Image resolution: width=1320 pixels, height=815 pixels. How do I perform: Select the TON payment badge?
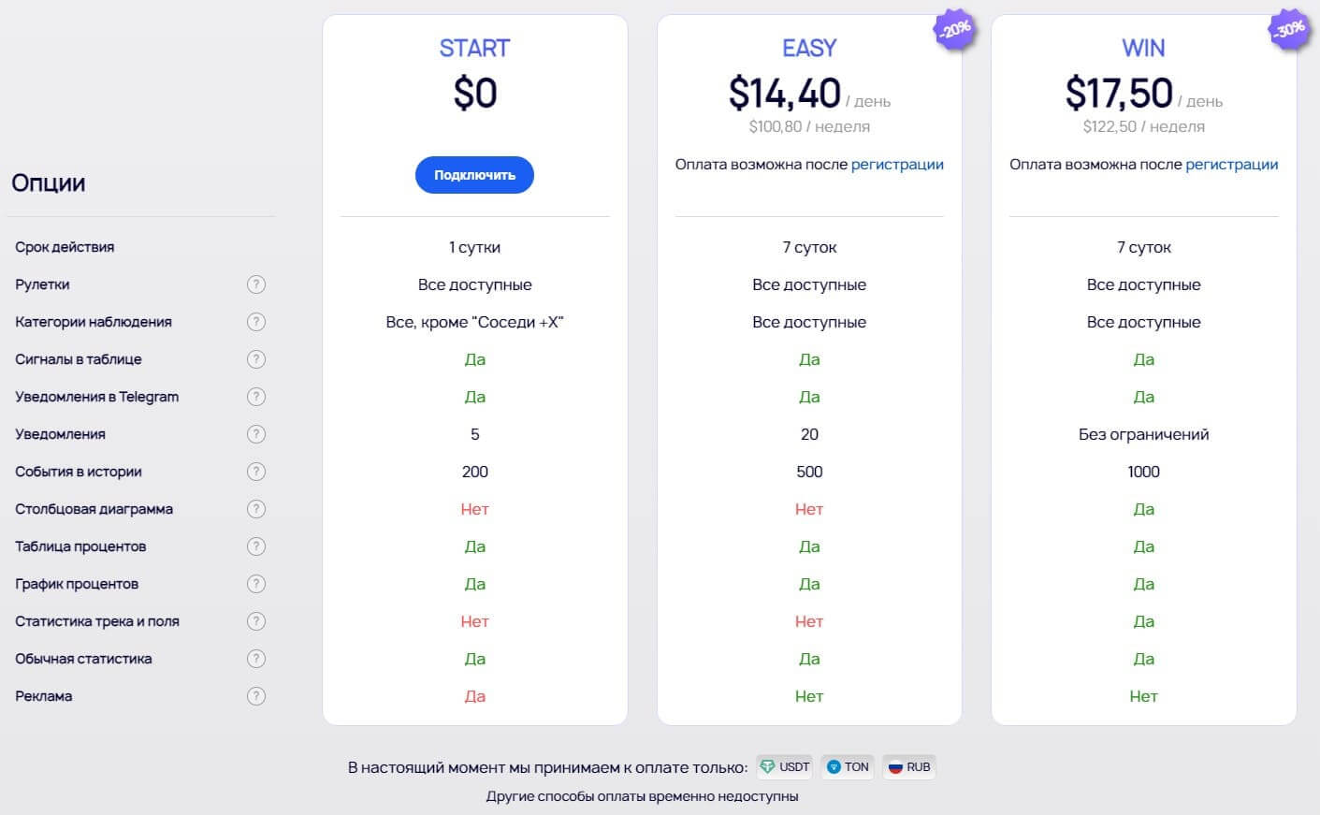[848, 767]
